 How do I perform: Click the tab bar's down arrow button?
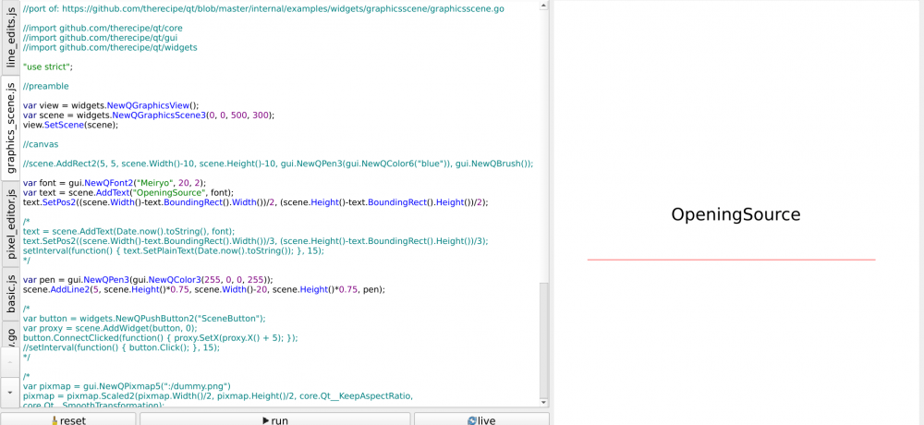coord(10,392)
